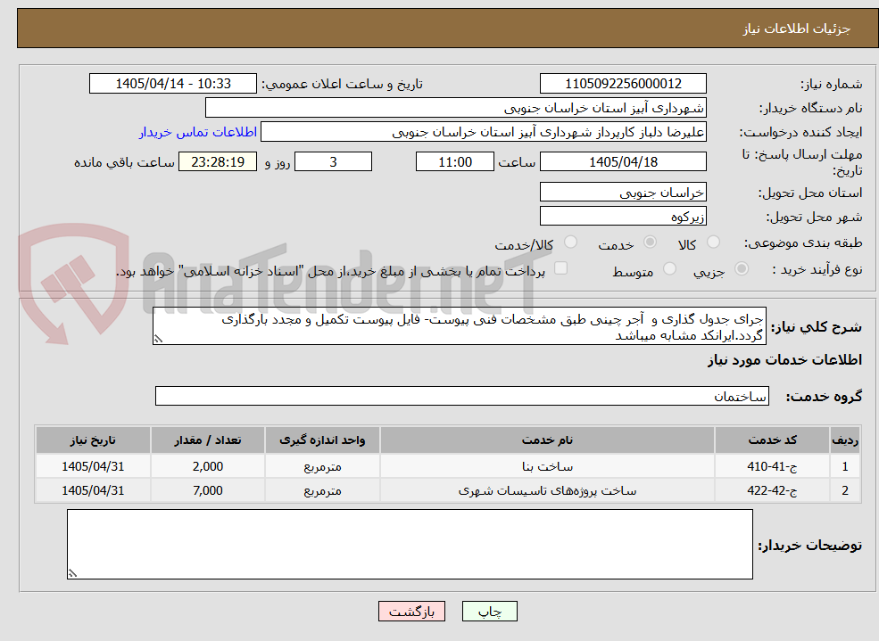Click the ساعت باقی مانده label
This screenshot has height=641, width=879.
click(x=124, y=161)
